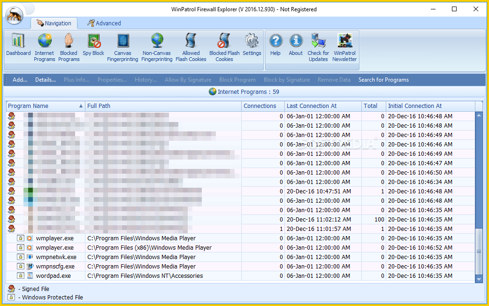Click scrollbar up arrow
The image size is (489, 306).
click(479, 115)
